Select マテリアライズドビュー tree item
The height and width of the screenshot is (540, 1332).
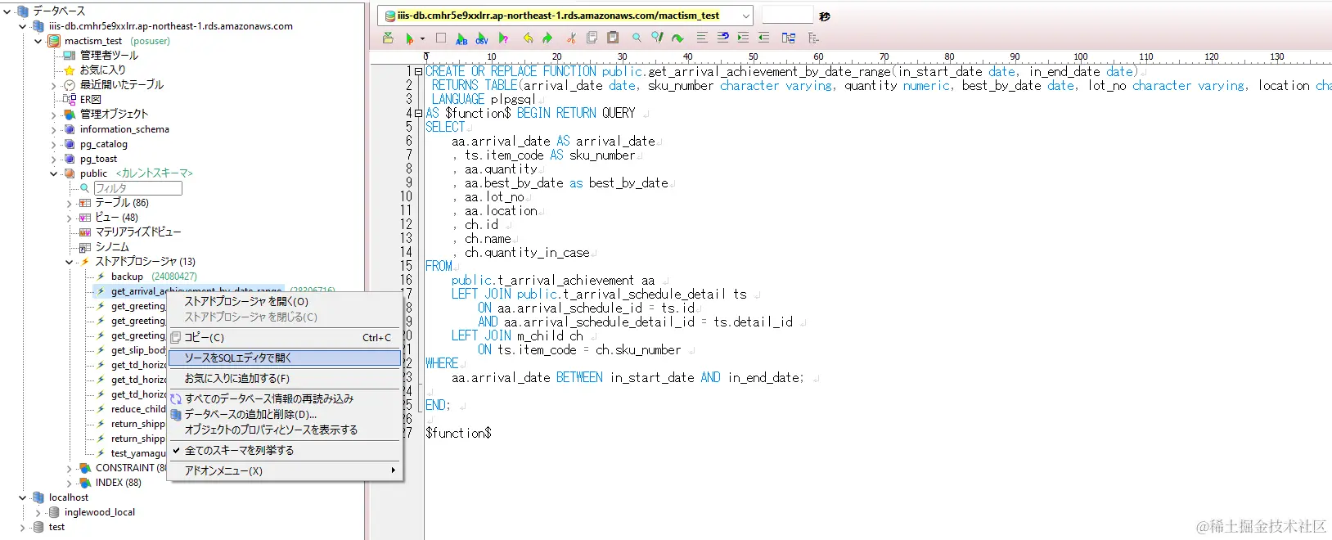[x=137, y=232]
